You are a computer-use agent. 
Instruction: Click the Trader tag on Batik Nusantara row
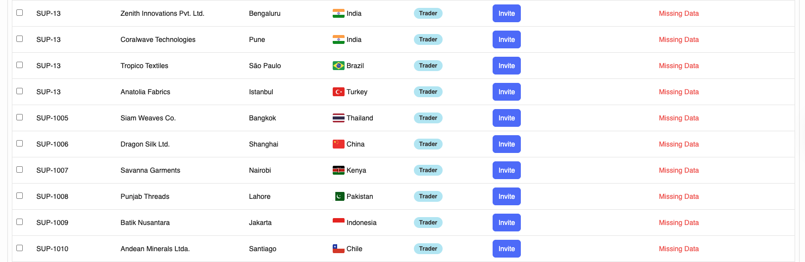tap(428, 223)
